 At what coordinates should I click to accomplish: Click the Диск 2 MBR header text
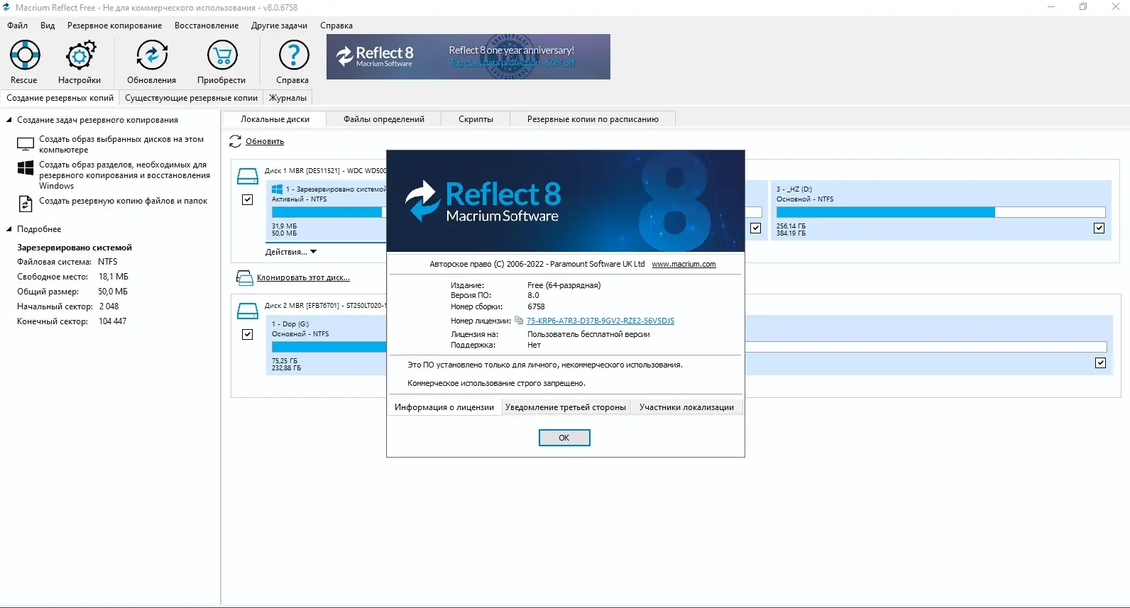pos(326,306)
